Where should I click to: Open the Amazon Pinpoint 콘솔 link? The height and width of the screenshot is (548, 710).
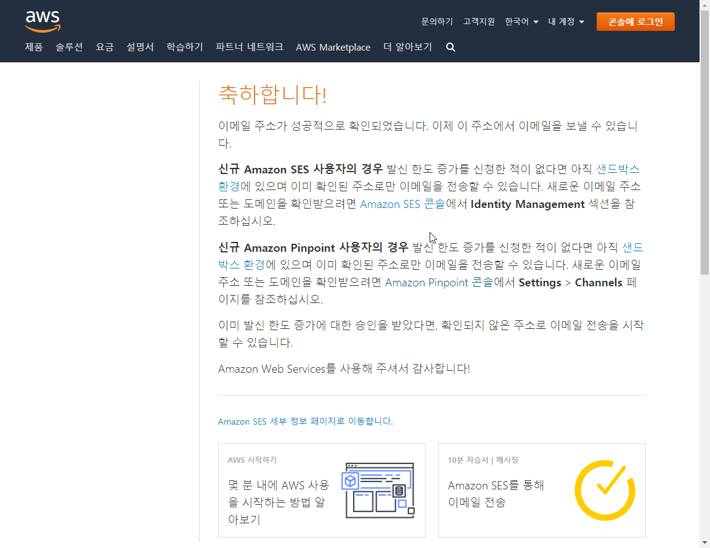click(439, 283)
